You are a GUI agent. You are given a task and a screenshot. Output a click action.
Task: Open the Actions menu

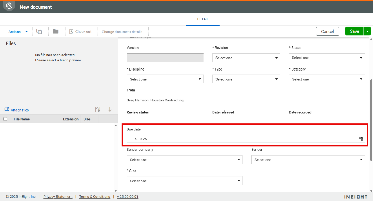(18, 32)
